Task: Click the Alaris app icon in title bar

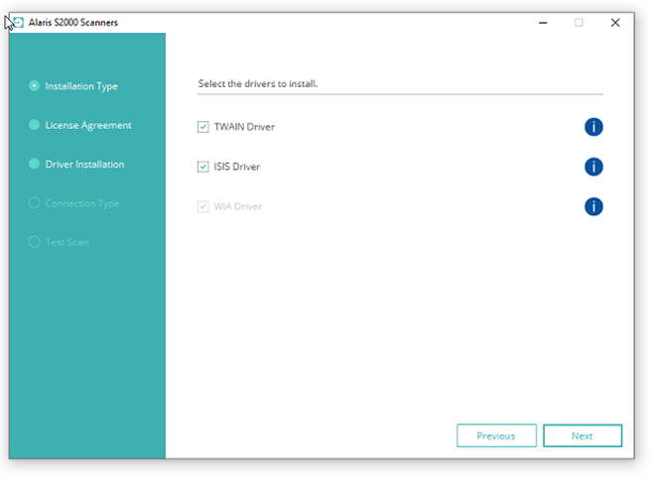Action: pos(19,22)
